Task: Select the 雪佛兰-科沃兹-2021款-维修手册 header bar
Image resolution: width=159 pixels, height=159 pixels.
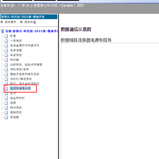Action: click(29, 17)
